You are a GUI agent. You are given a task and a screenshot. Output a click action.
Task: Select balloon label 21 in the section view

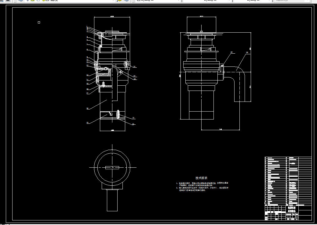(133, 118)
